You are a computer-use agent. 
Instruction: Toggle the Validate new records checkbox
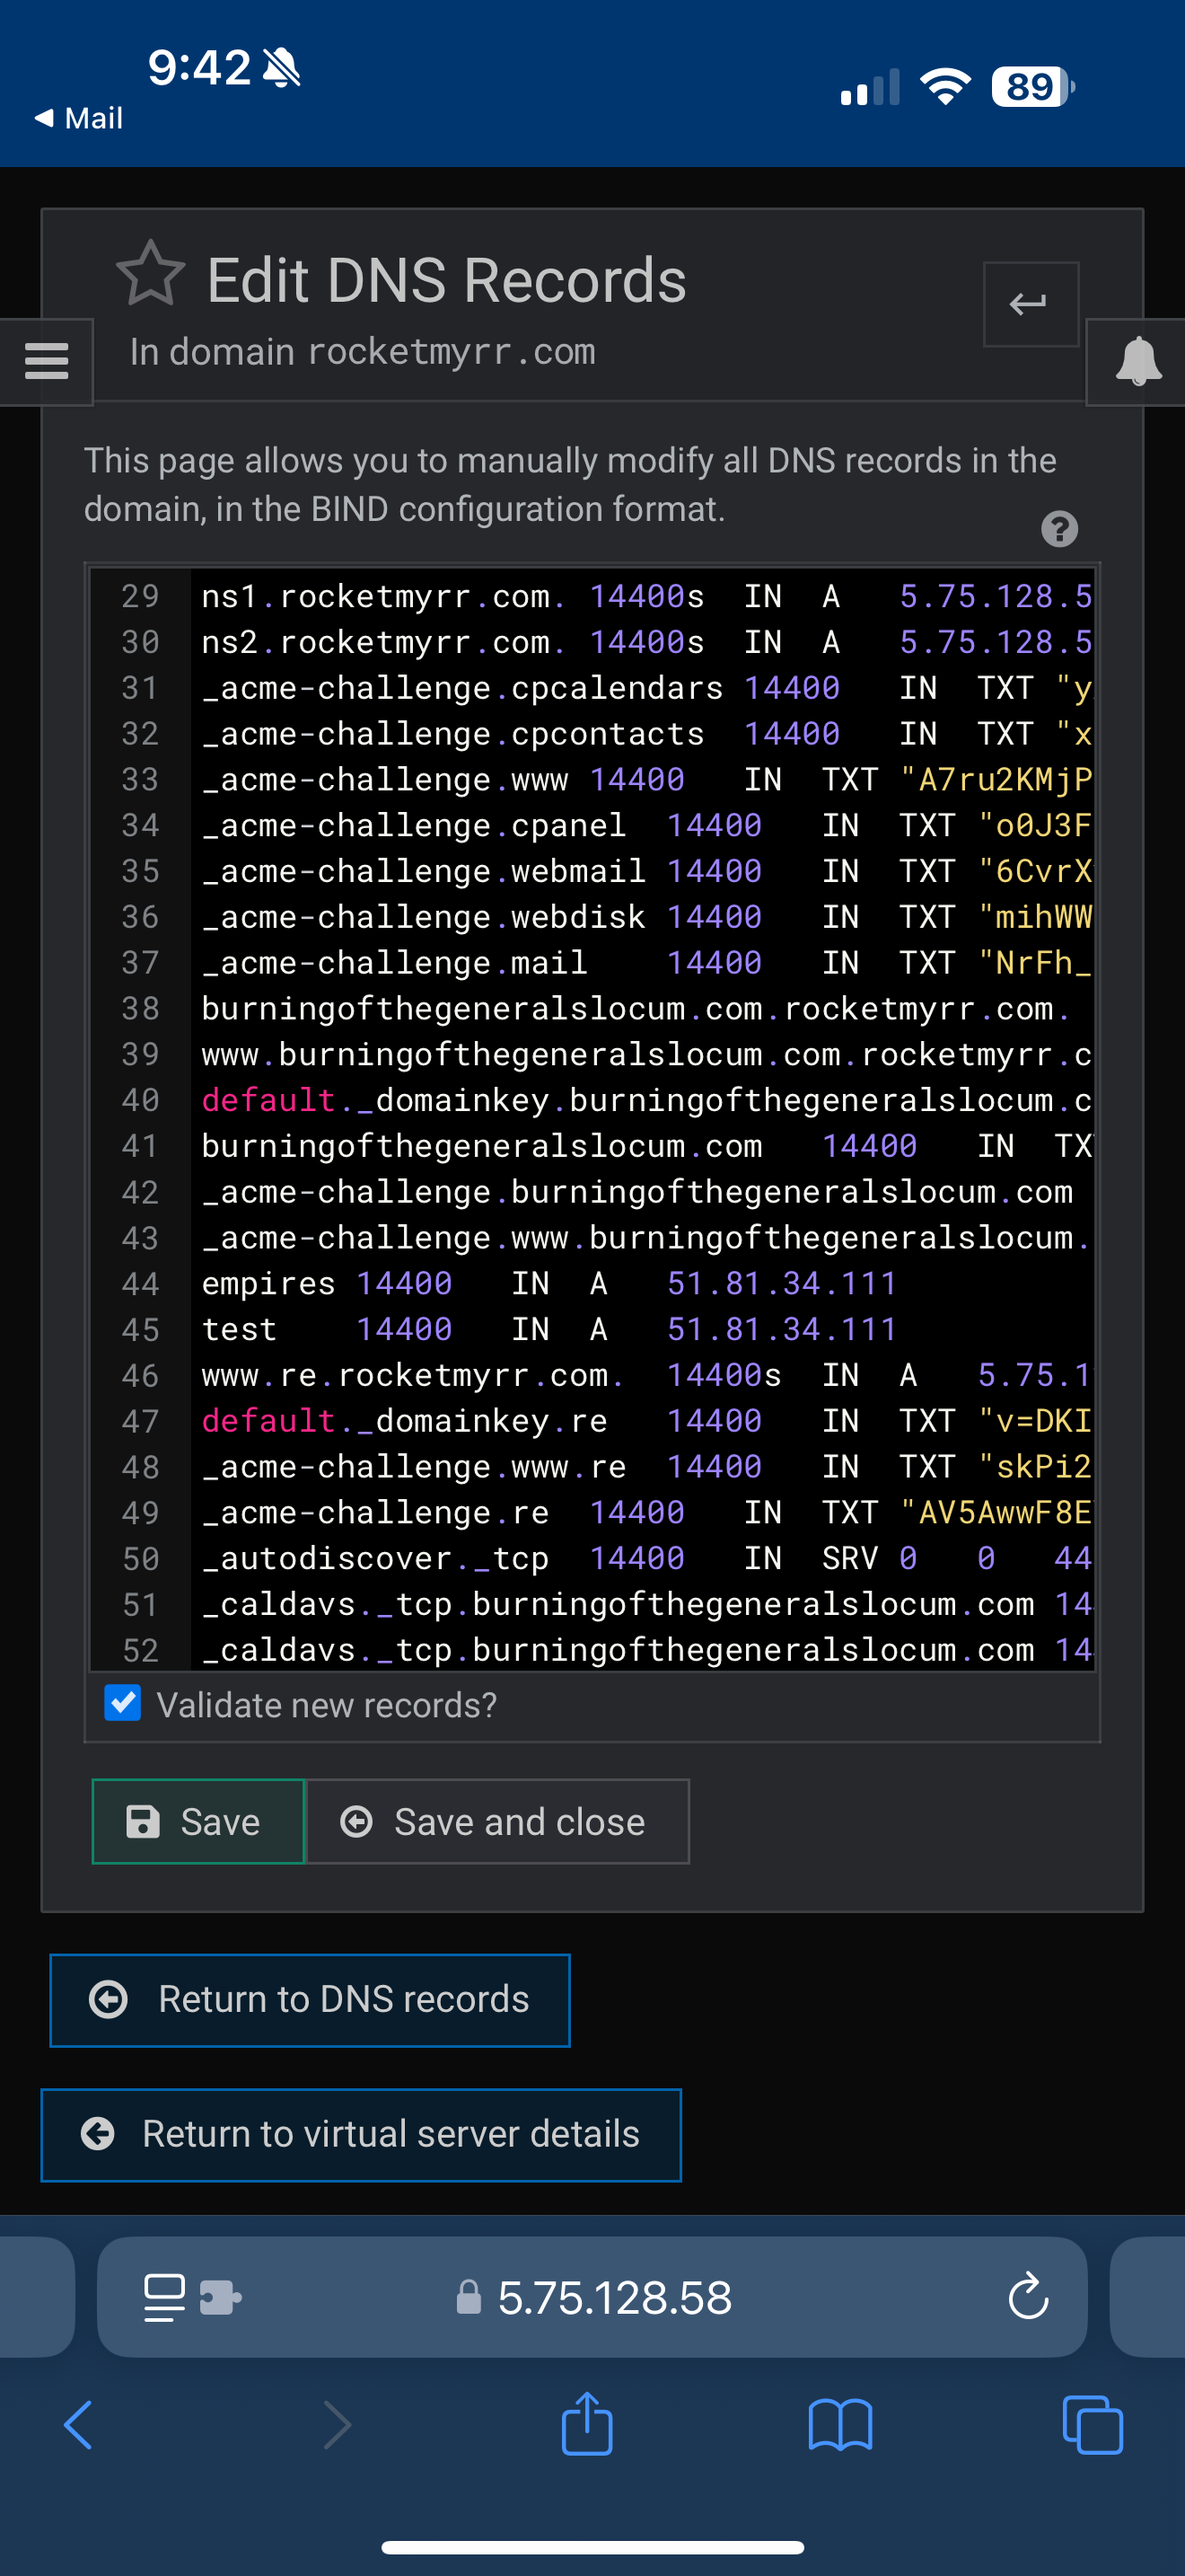pyautogui.click(x=123, y=1703)
